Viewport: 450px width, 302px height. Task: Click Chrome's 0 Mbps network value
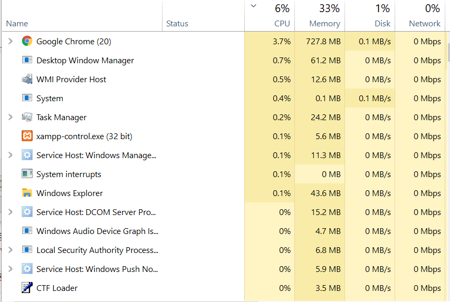point(427,42)
